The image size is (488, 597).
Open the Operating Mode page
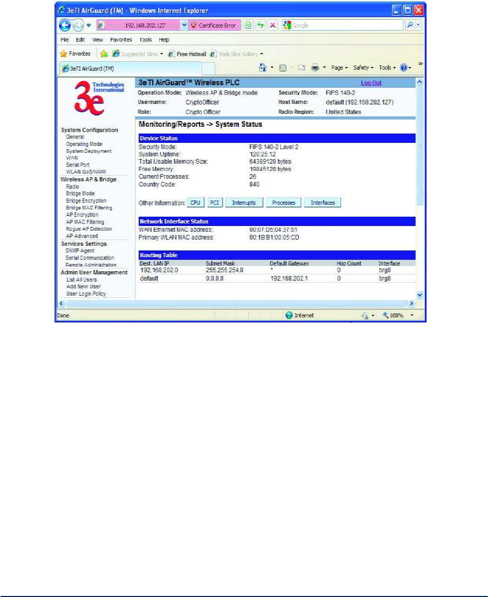point(84,144)
